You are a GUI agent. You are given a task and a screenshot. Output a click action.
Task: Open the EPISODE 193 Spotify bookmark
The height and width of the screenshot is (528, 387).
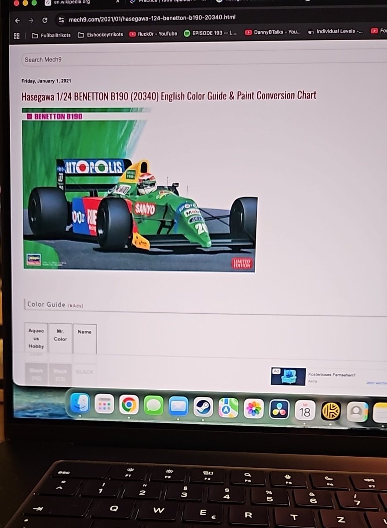(211, 33)
